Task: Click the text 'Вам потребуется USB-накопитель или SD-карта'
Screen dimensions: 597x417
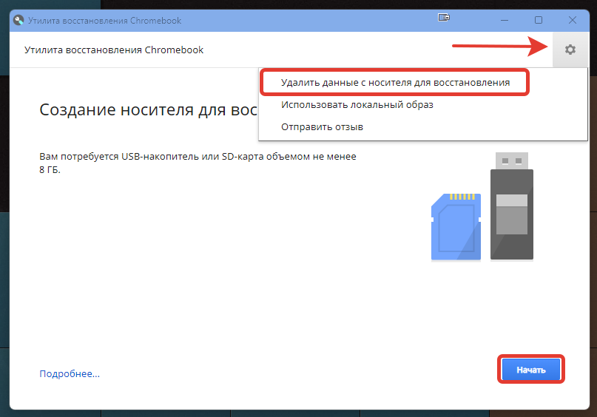Action: click(x=152, y=157)
